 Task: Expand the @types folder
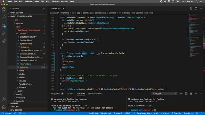[20, 23]
